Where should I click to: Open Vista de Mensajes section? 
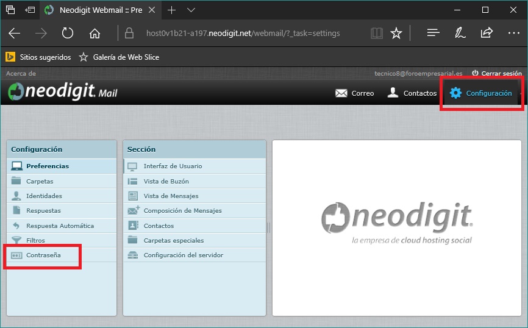(x=194, y=196)
